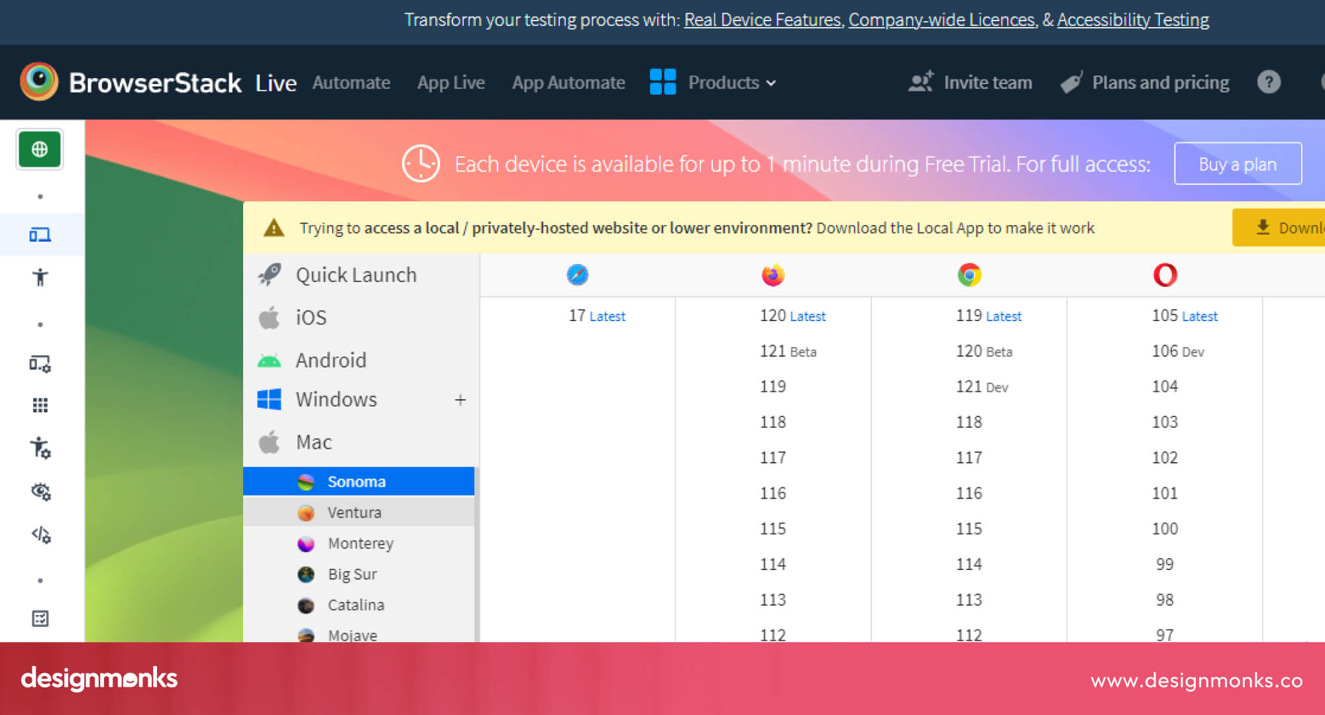1325x715 pixels.
Task: Select the Opera browser icon
Action: tap(1165, 275)
